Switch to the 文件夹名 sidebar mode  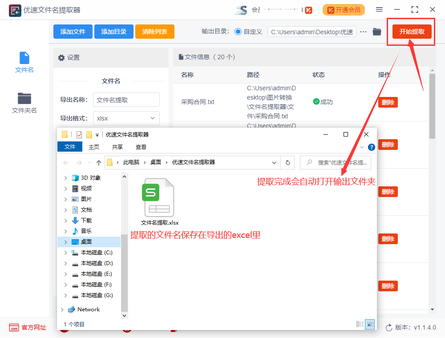pos(24,103)
